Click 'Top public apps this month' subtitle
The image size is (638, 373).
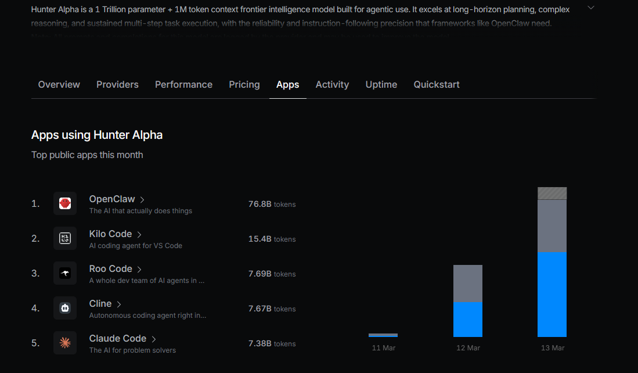pyautogui.click(x=87, y=155)
